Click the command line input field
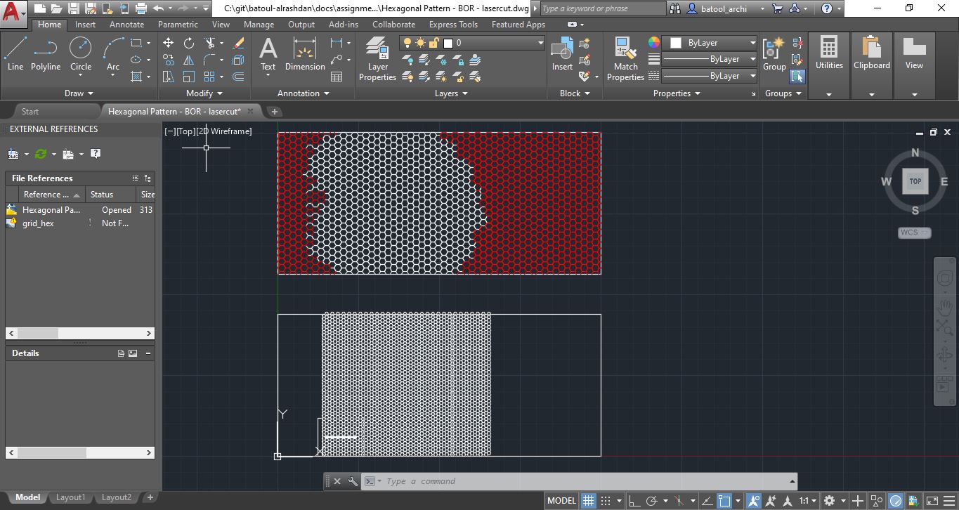Screen dimensions: 959x510 tap(583, 481)
